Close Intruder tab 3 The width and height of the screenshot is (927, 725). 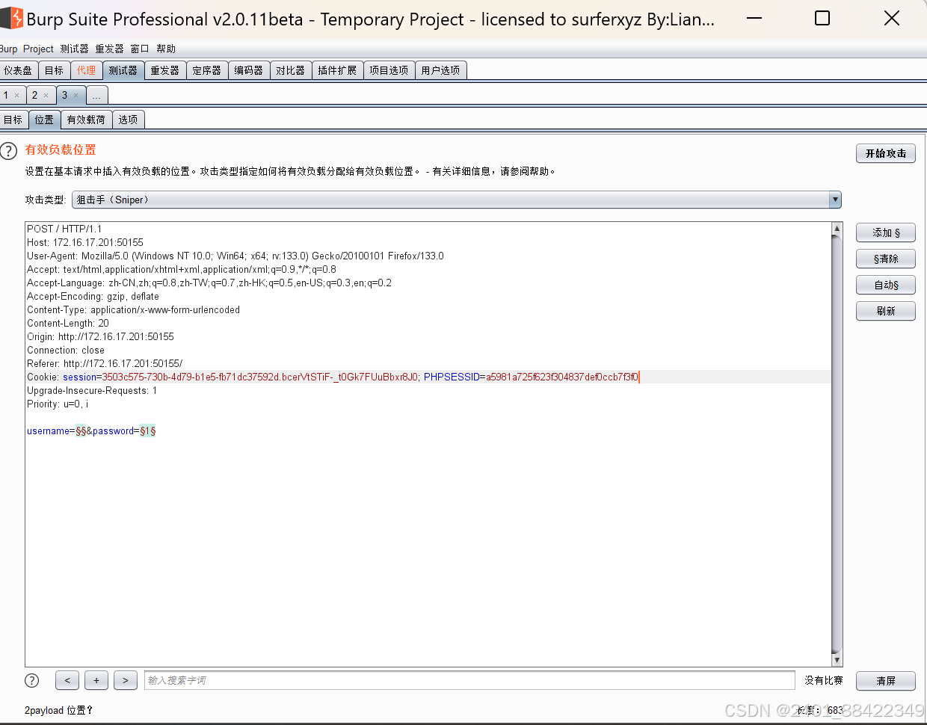pos(76,96)
